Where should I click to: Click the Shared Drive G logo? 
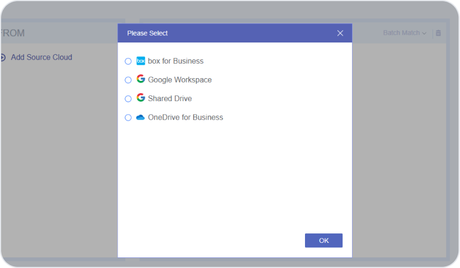pyautogui.click(x=141, y=98)
